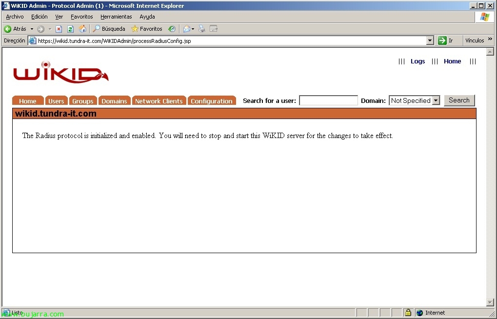Switch to the Domains tab
Image resolution: width=497 pixels, height=319 pixels.
pos(115,100)
